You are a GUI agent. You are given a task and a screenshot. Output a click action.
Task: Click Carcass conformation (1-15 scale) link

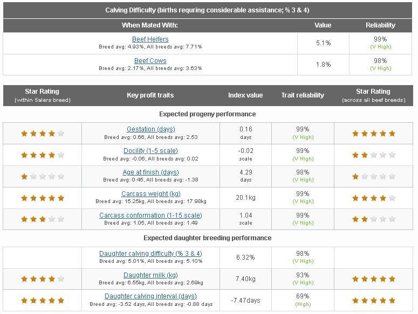click(x=150, y=215)
